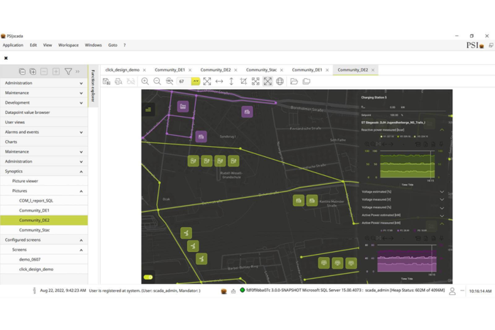
Task: Open the Application menu
Action: (13, 45)
